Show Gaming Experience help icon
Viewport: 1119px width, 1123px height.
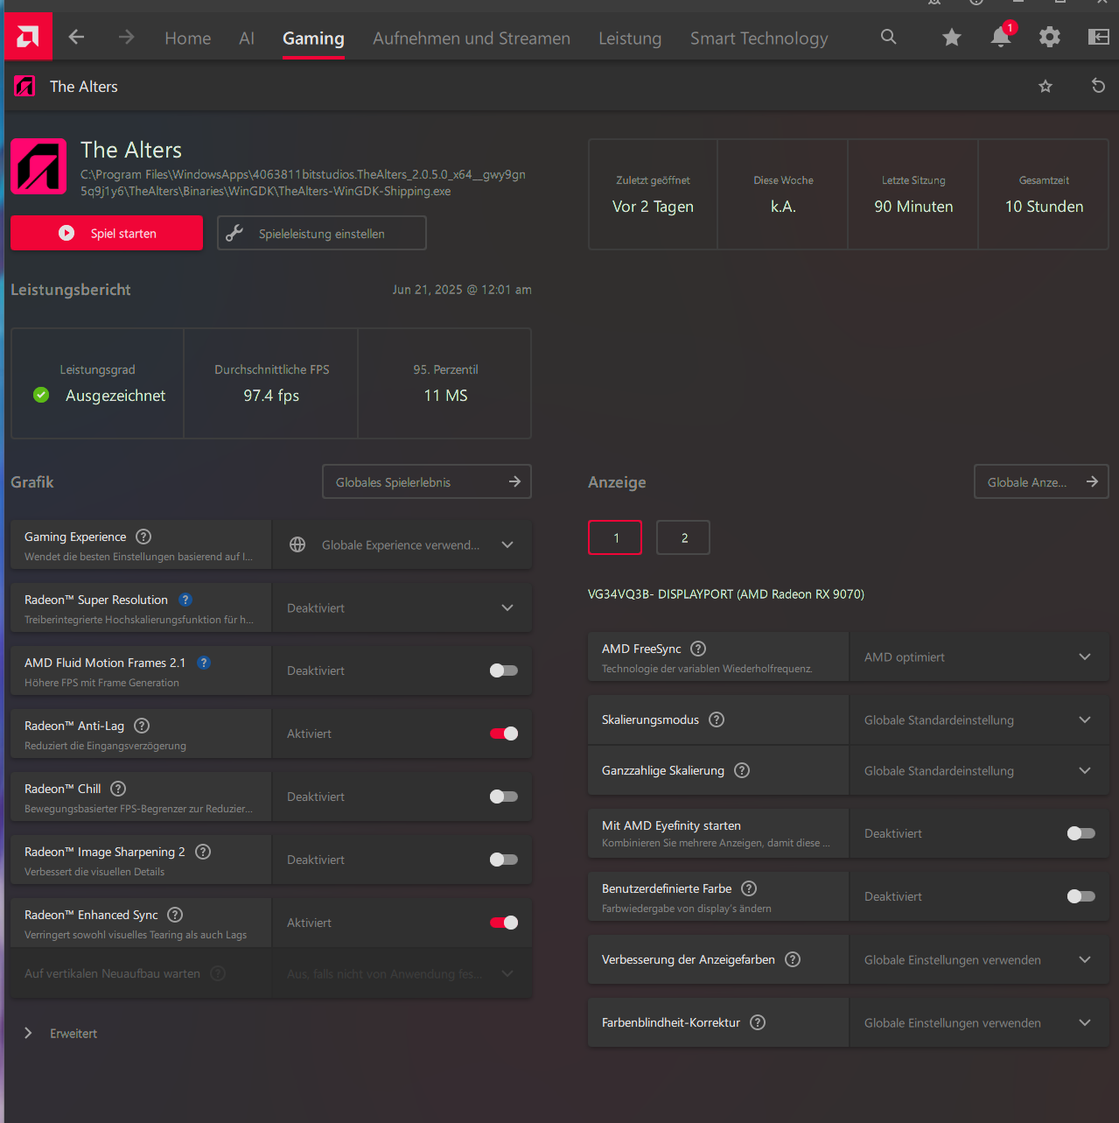143,537
